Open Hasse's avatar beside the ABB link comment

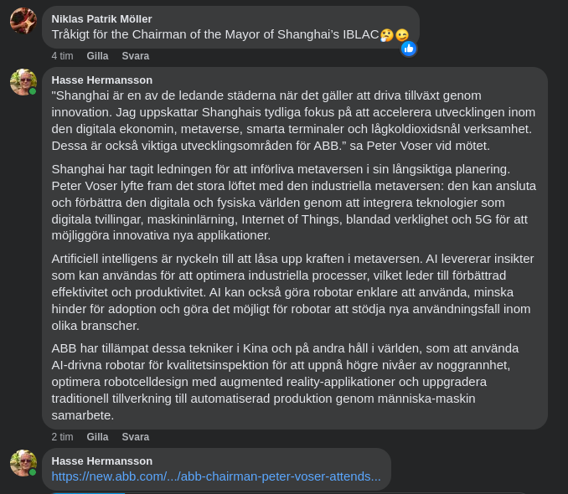23,463
